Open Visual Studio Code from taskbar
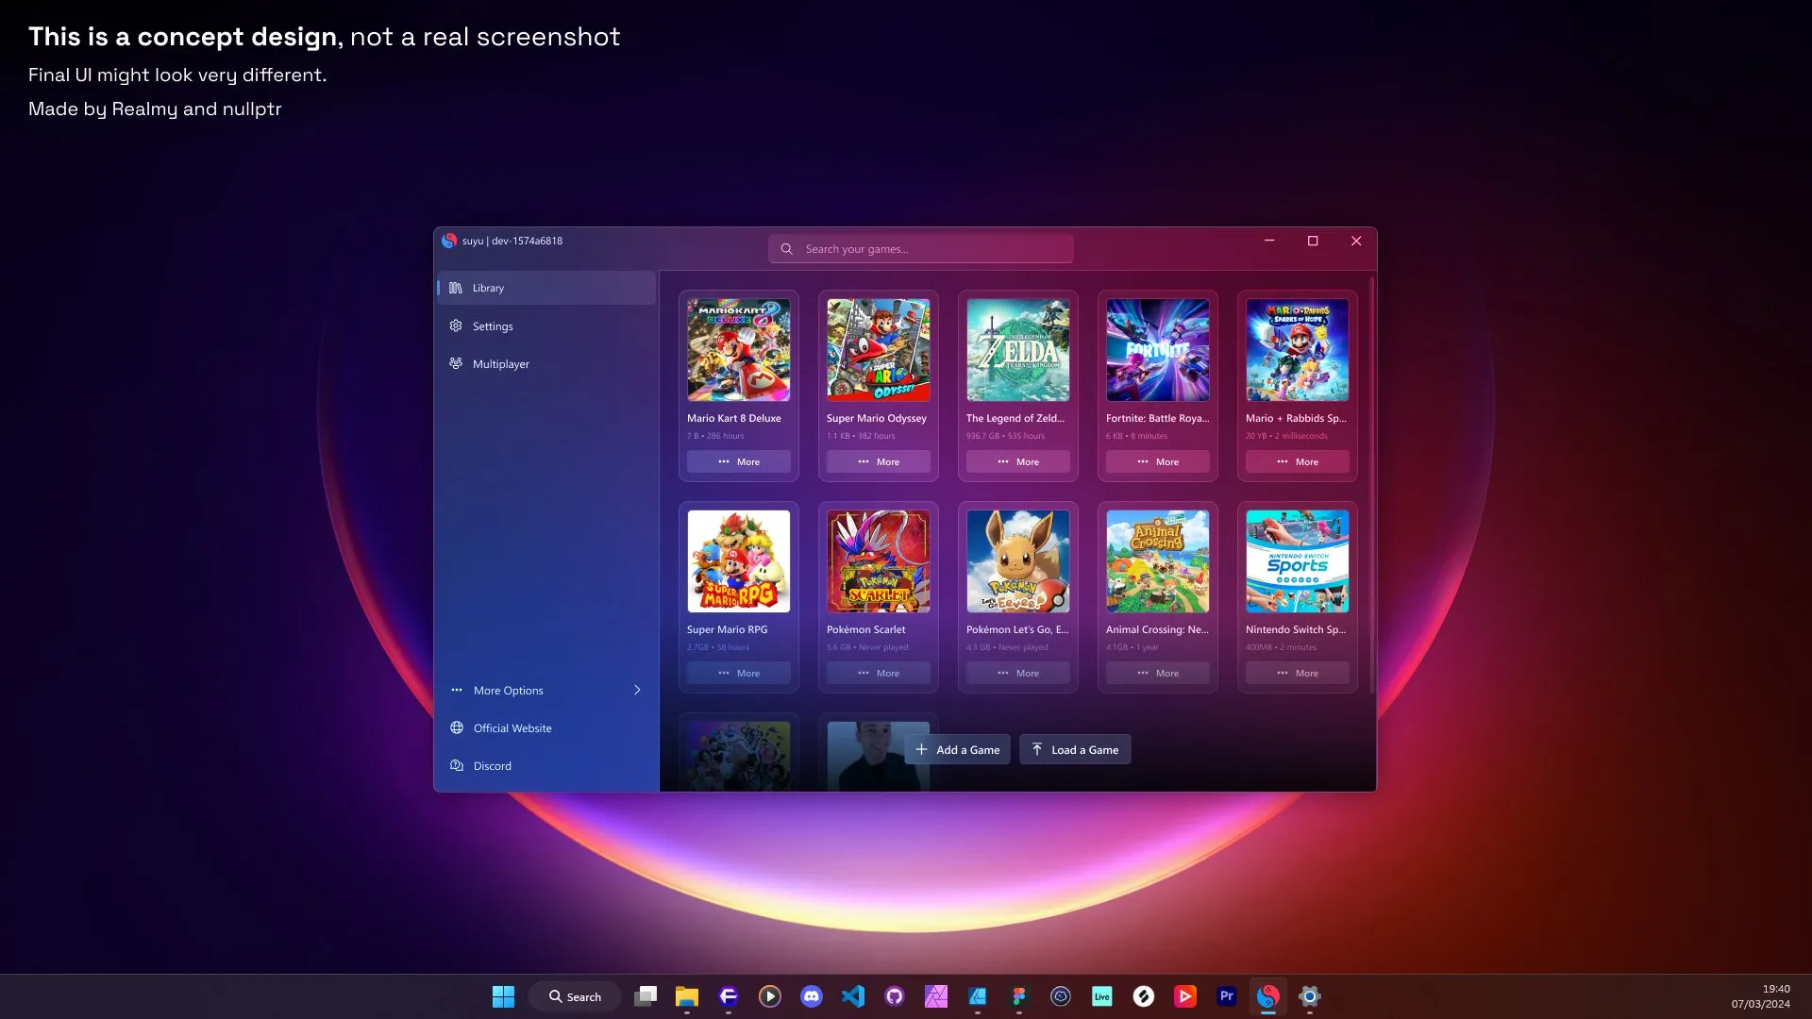 pos(853,996)
